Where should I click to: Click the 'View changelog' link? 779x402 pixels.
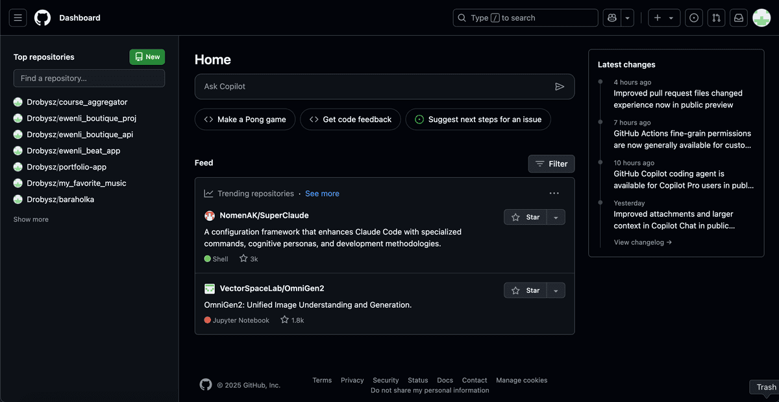pyautogui.click(x=643, y=242)
